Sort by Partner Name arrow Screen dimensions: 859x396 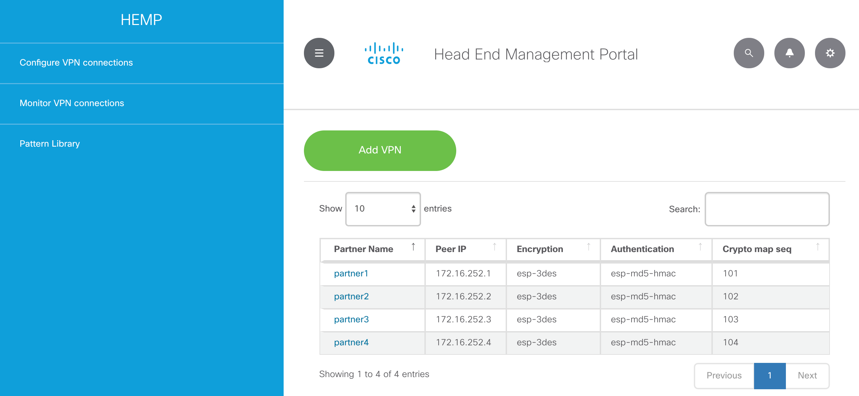tap(413, 247)
